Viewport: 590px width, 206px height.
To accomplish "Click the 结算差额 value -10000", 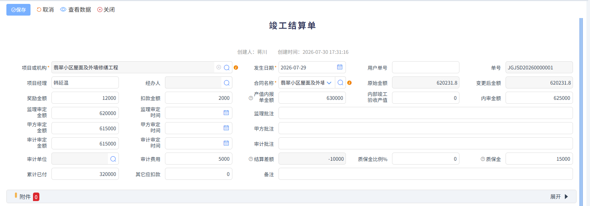I will point(312,159).
